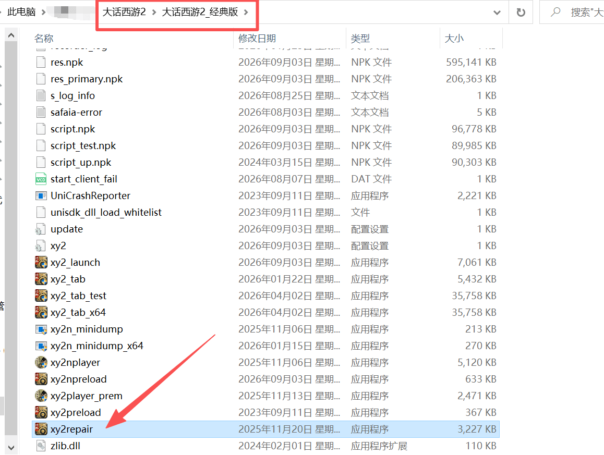Click xy2repair date 2025年11月20日

[x=289, y=429]
